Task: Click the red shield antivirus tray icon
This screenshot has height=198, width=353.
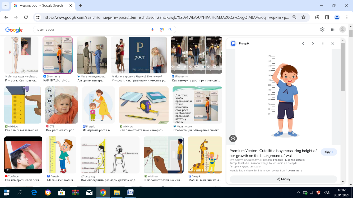Action: coord(318,193)
